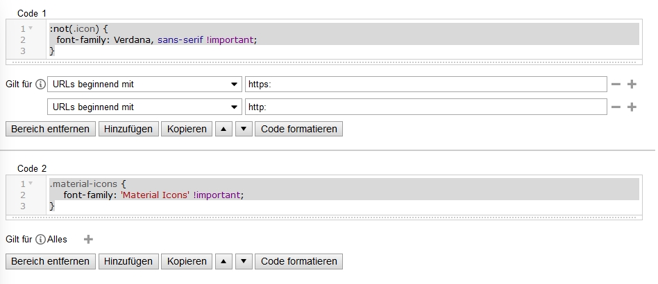Image resolution: width=658 pixels, height=284 pixels.
Task: Move Code 1 section up
Action: 223,130
